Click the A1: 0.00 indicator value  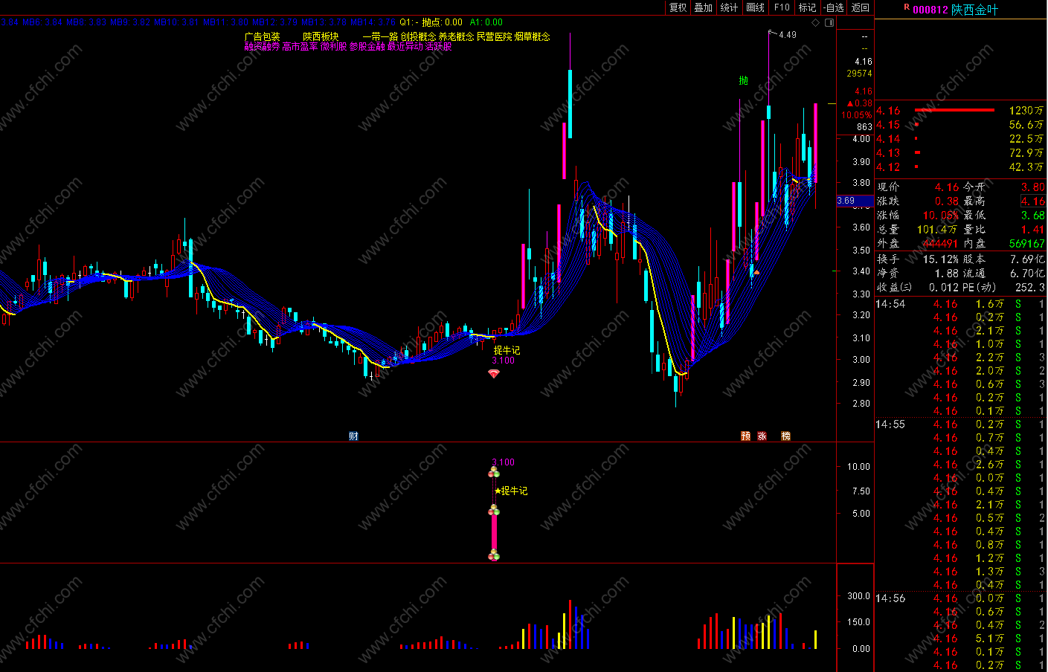[486, 22]
